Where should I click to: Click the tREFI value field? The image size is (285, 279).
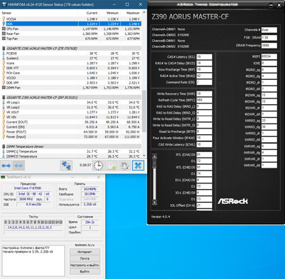pyautogui.click(x=269, y=56)
